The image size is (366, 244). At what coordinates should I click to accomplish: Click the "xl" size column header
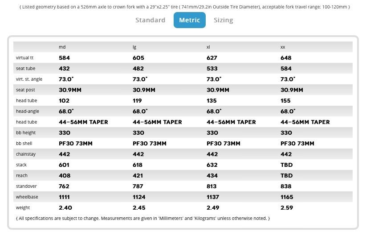coord(208,47)
